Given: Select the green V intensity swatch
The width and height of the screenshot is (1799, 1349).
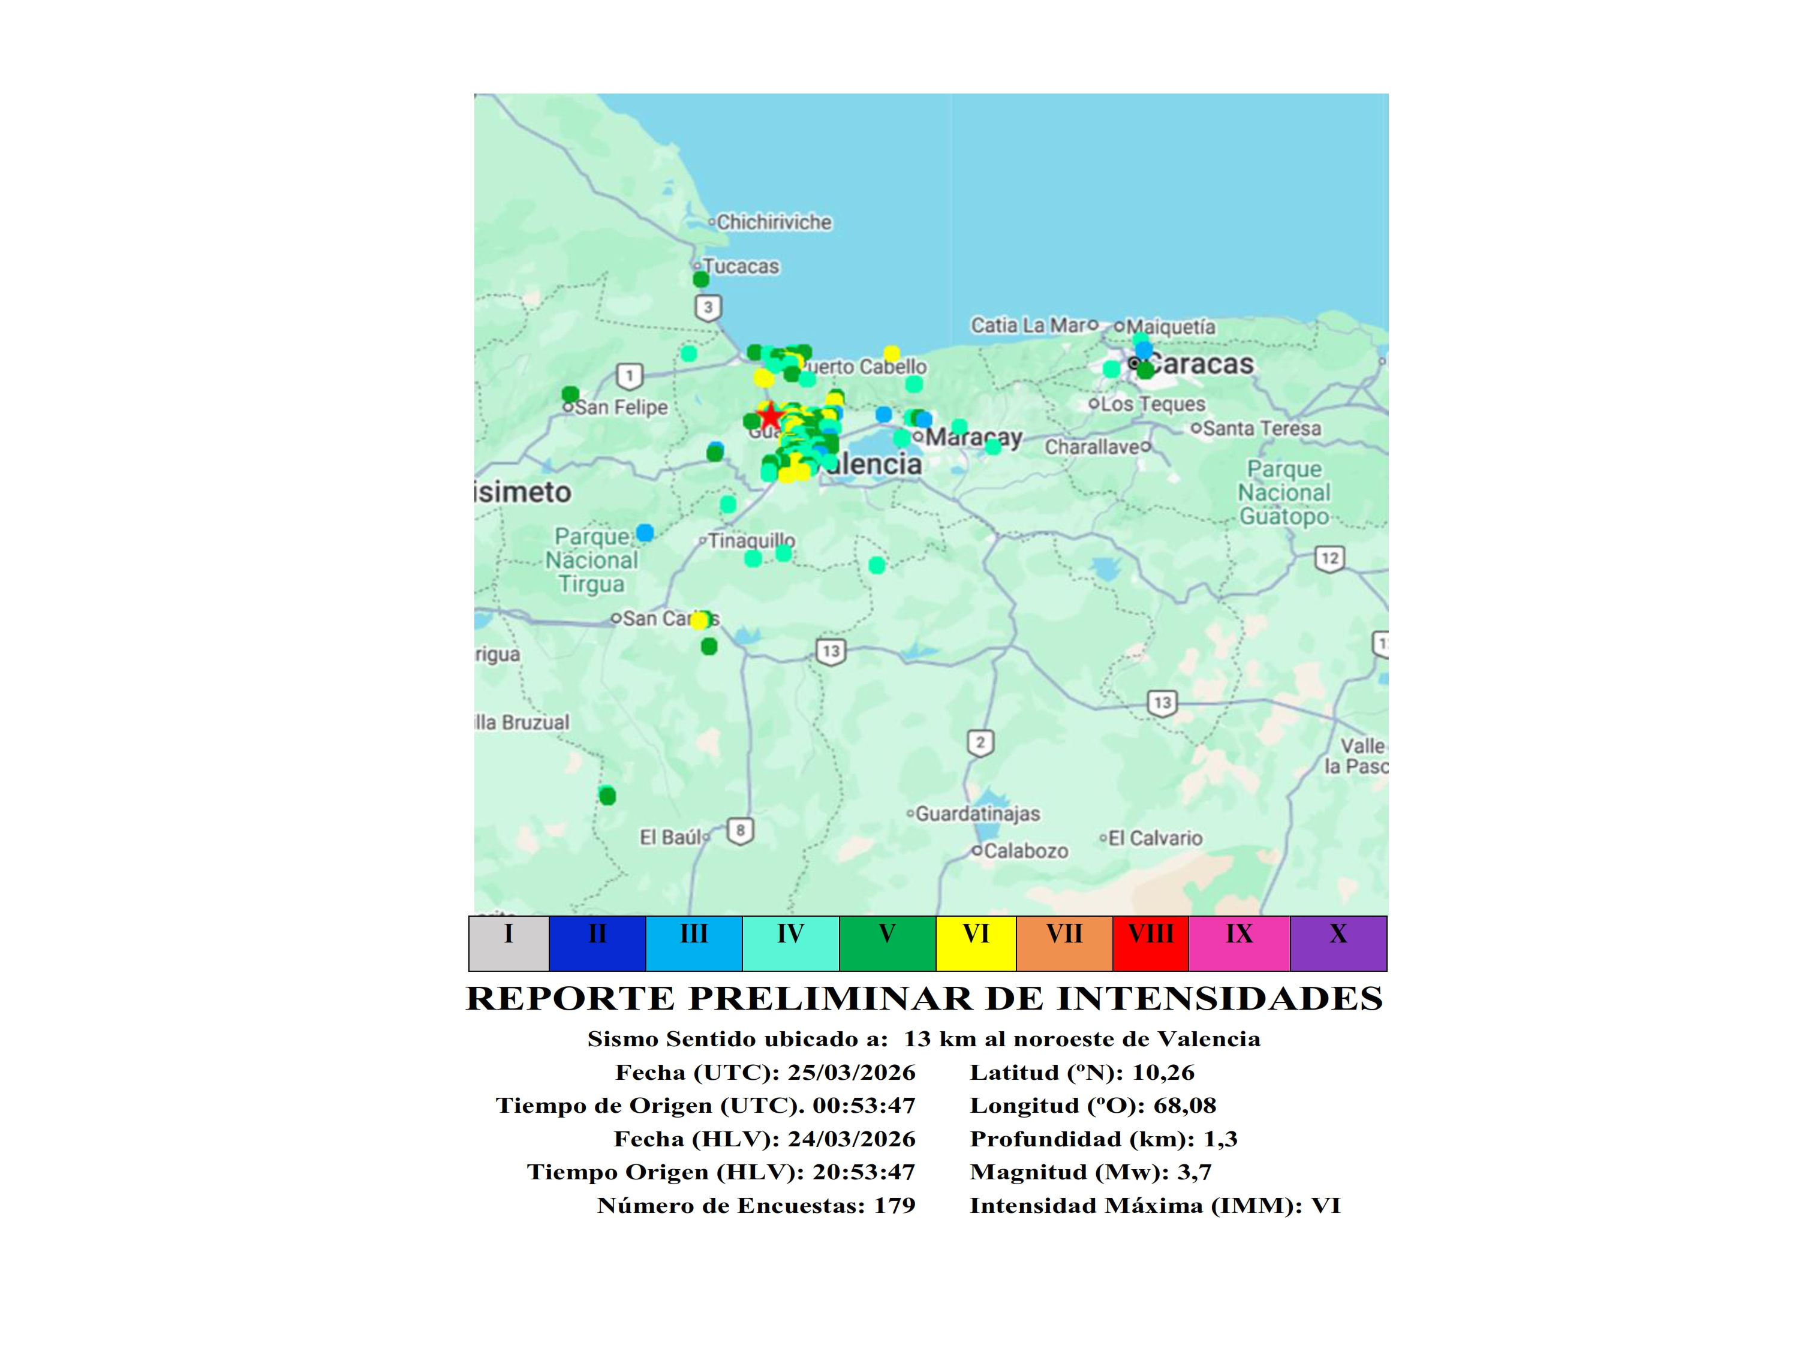Looking at the screenshot, I should (x=886, y=943).
